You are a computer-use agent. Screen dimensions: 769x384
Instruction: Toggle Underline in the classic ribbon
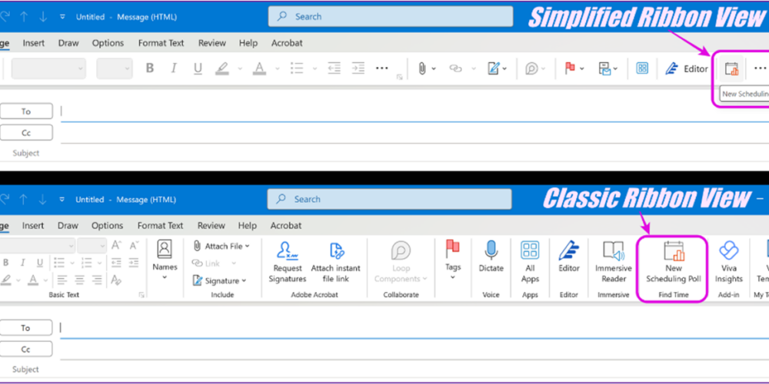pyautogui.click(x=39, y=263)
